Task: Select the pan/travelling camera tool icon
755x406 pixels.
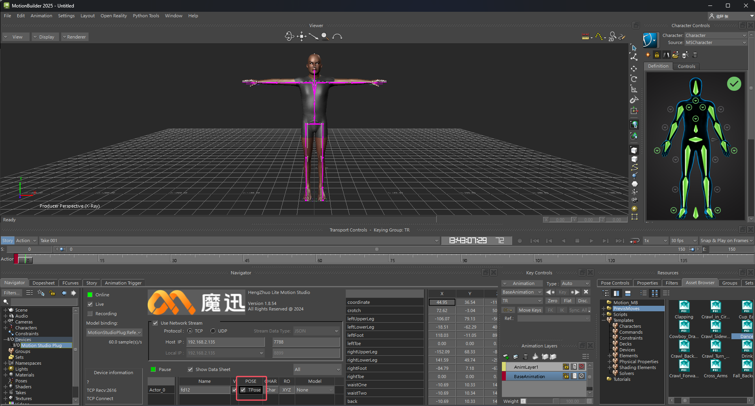Action: (x=301, y=37)
